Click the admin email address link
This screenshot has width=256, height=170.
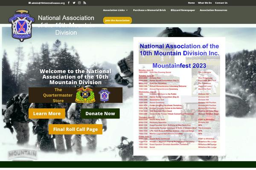point(47,3)
